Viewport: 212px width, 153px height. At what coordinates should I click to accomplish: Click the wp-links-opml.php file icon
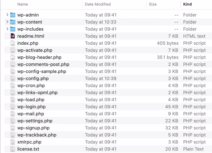point(13,92)
